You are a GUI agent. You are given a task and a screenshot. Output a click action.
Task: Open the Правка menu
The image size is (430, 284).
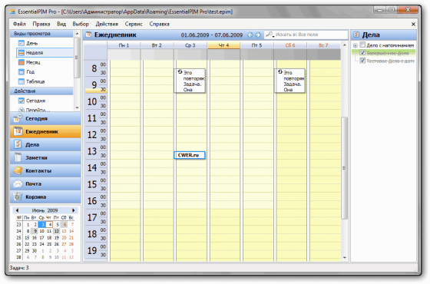pos(41,24)
